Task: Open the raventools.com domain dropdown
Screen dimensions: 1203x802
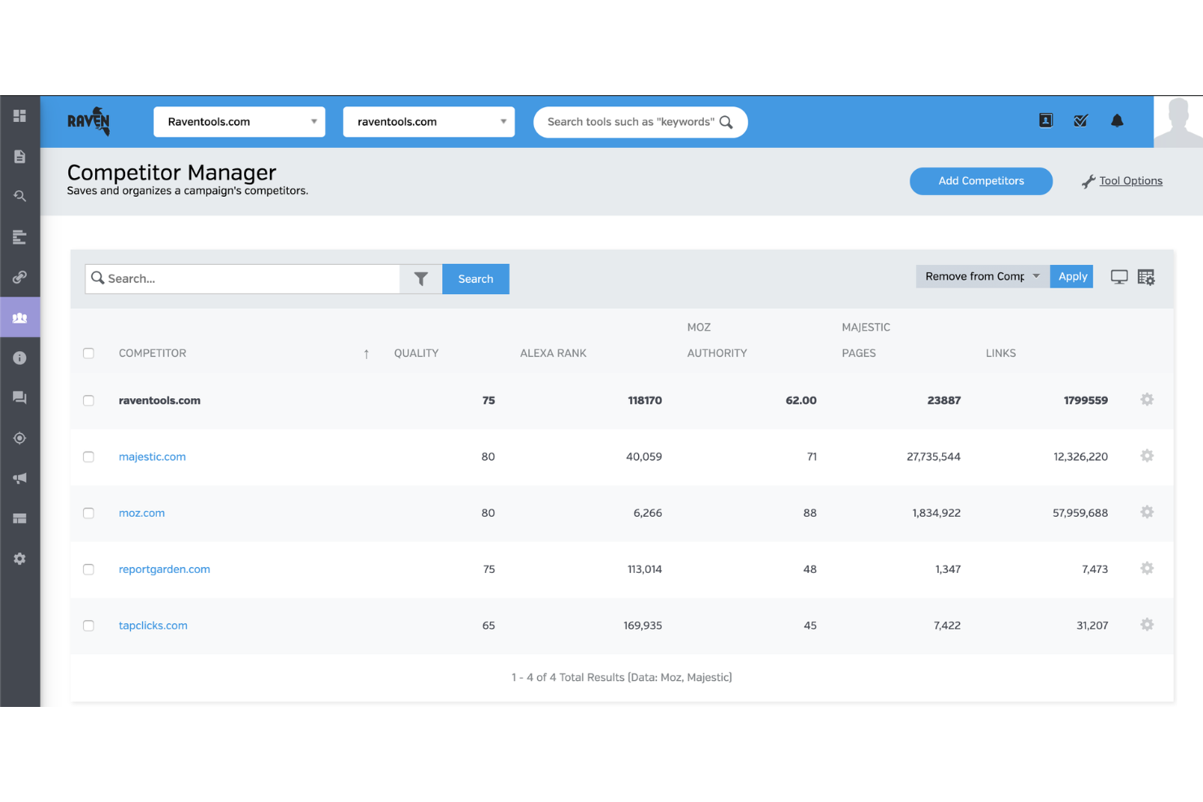Action: (x=502, y=121)
